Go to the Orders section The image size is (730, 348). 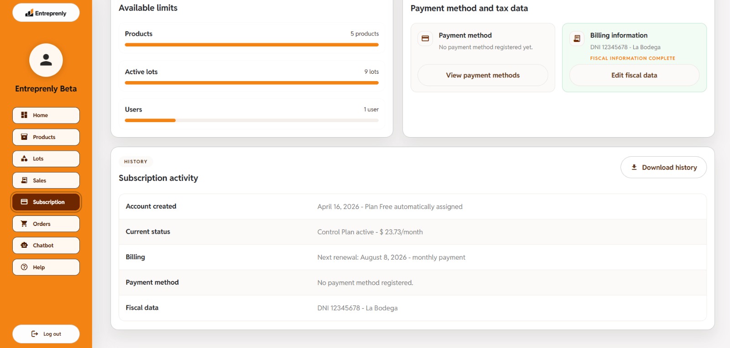46,224
